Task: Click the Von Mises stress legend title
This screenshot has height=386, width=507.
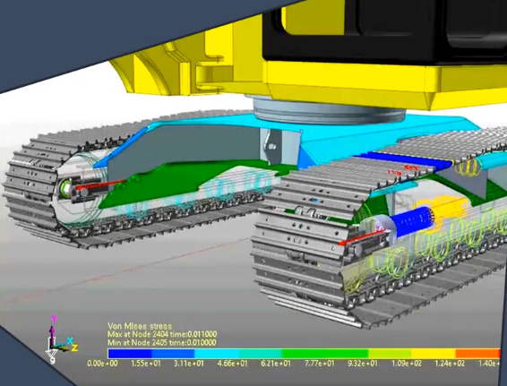Action: 140,326
